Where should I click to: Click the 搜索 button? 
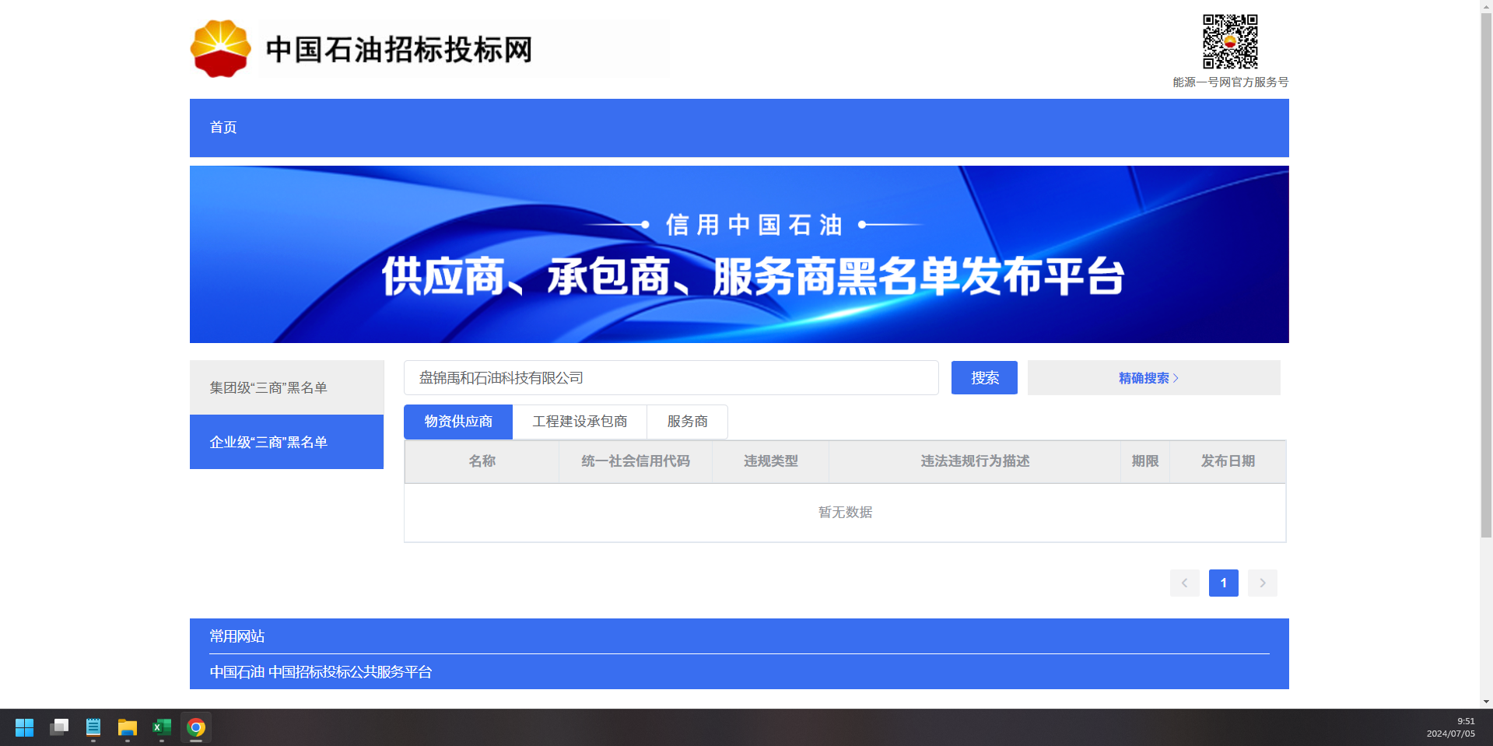984,378
